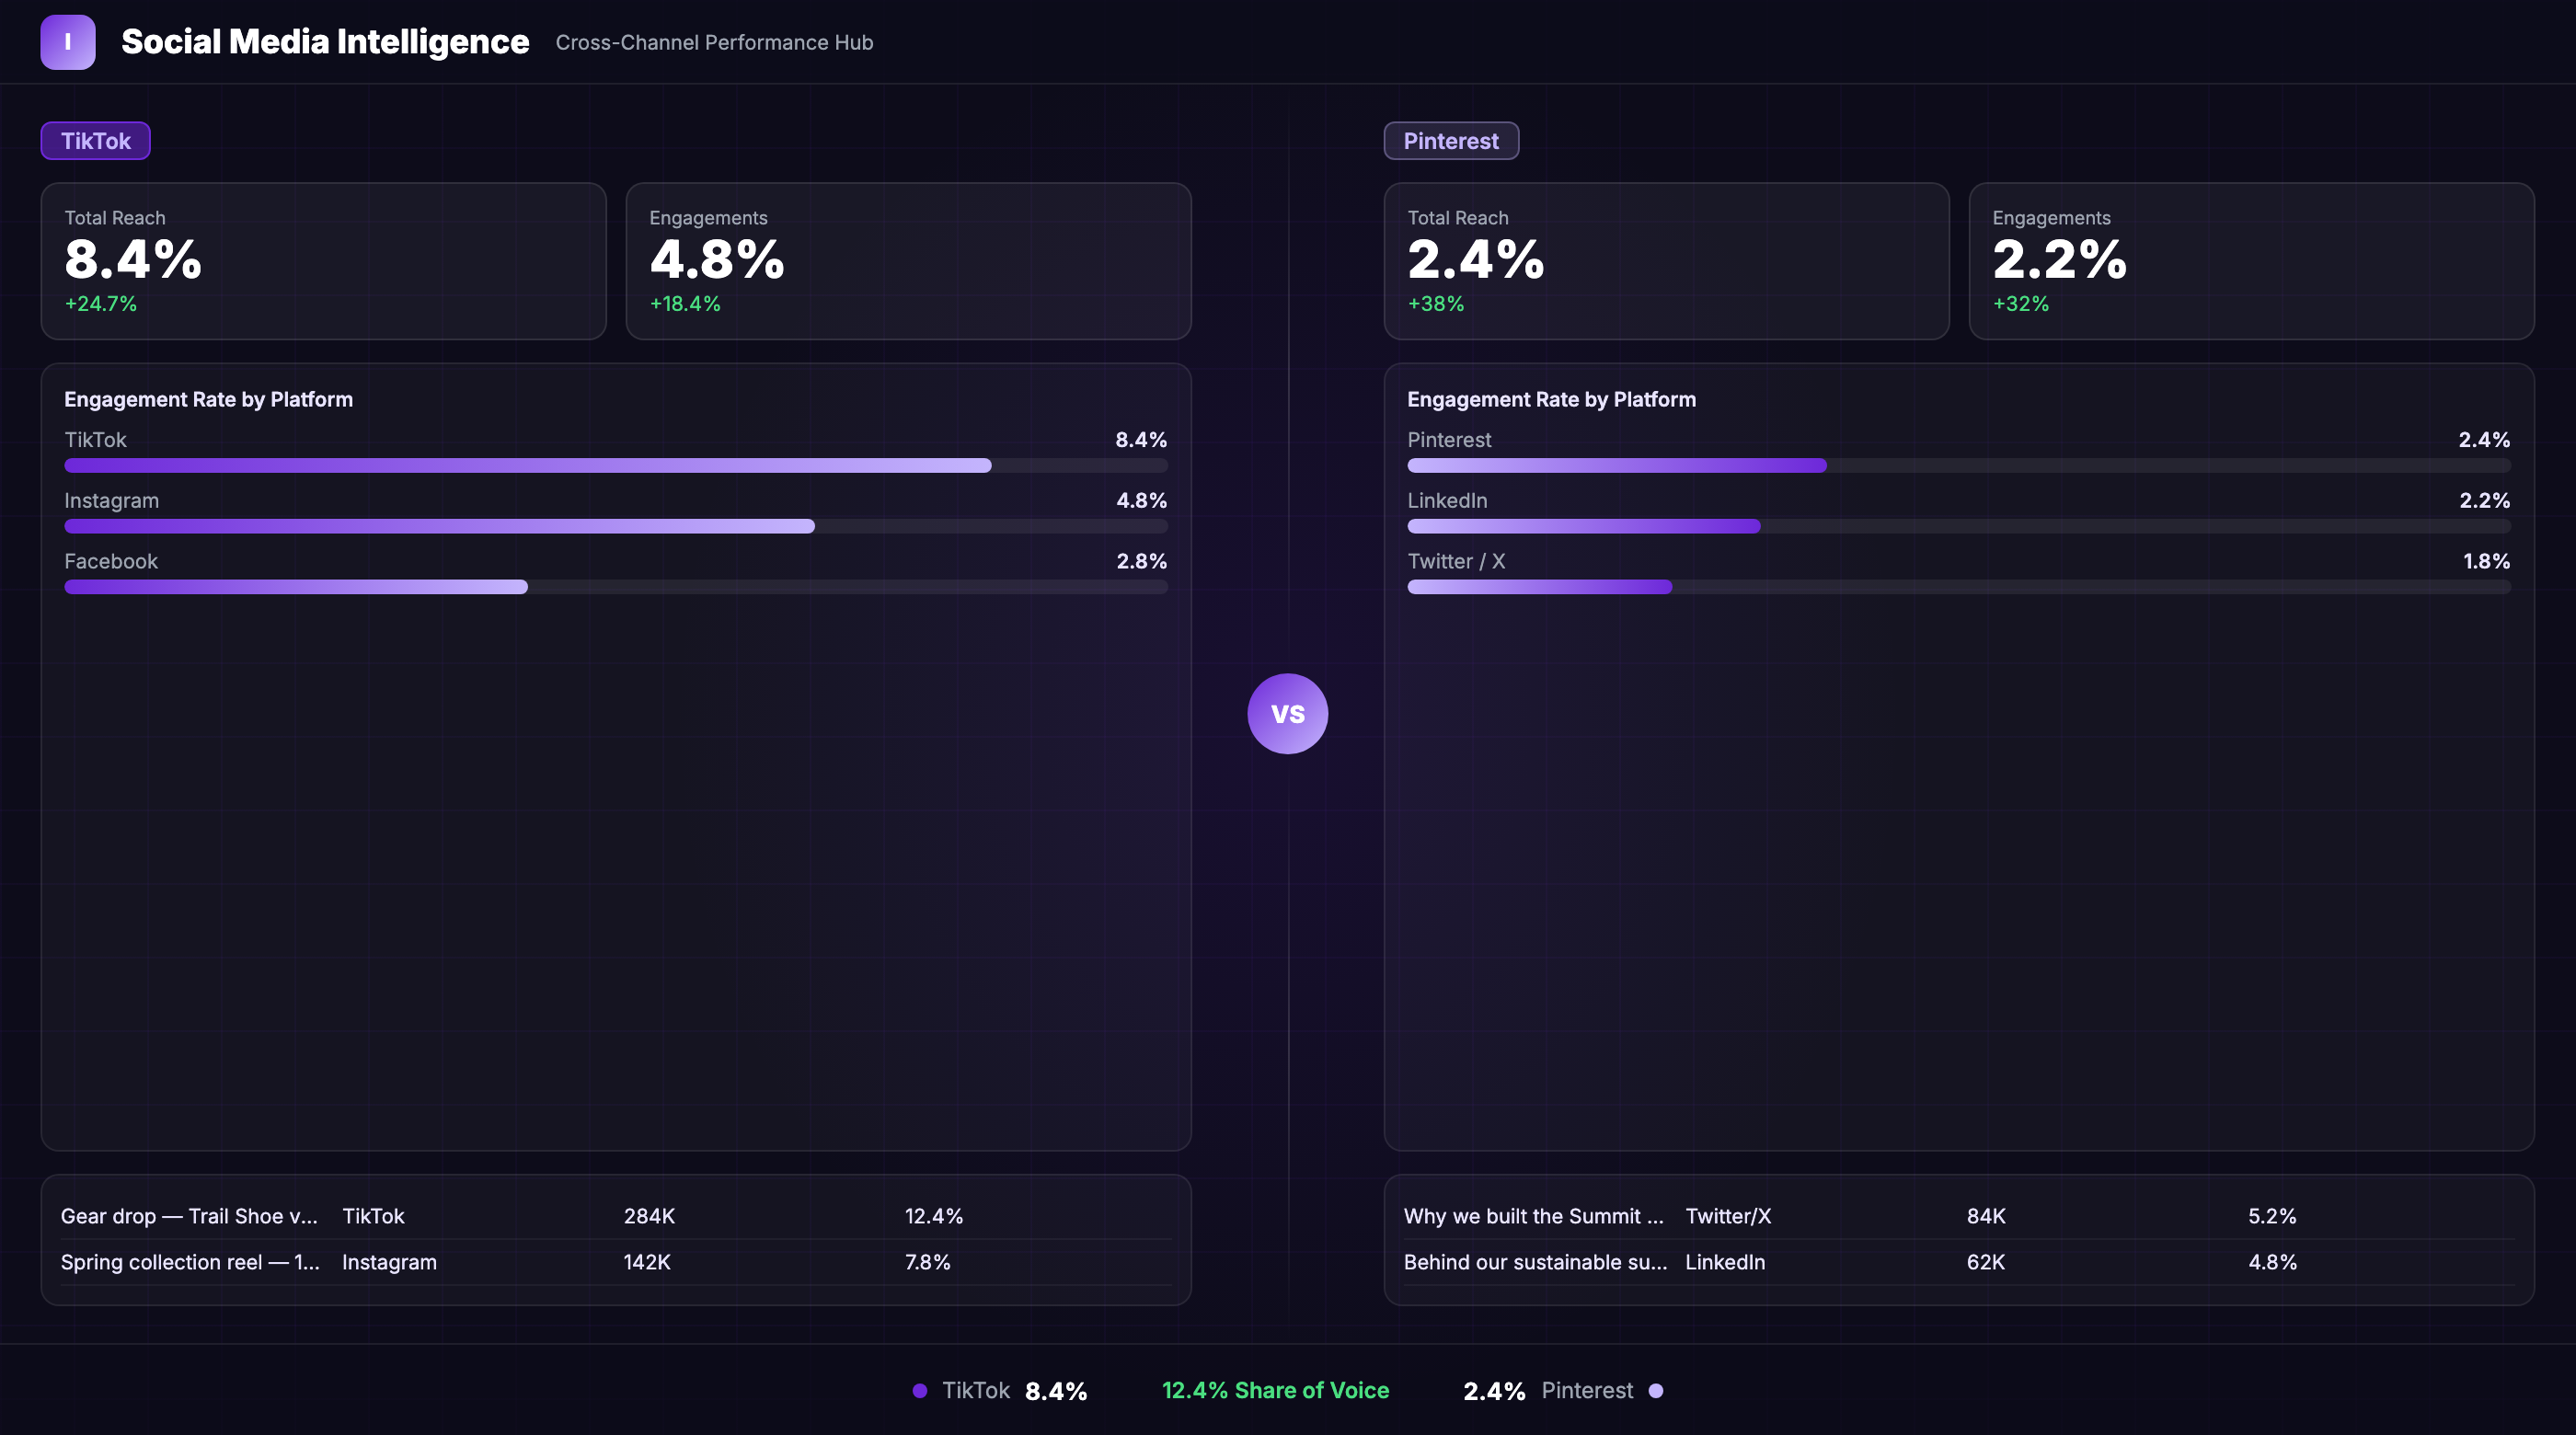
Task: Click the LinkedIn platform cell in posts table
Action: point(1725,1263)
